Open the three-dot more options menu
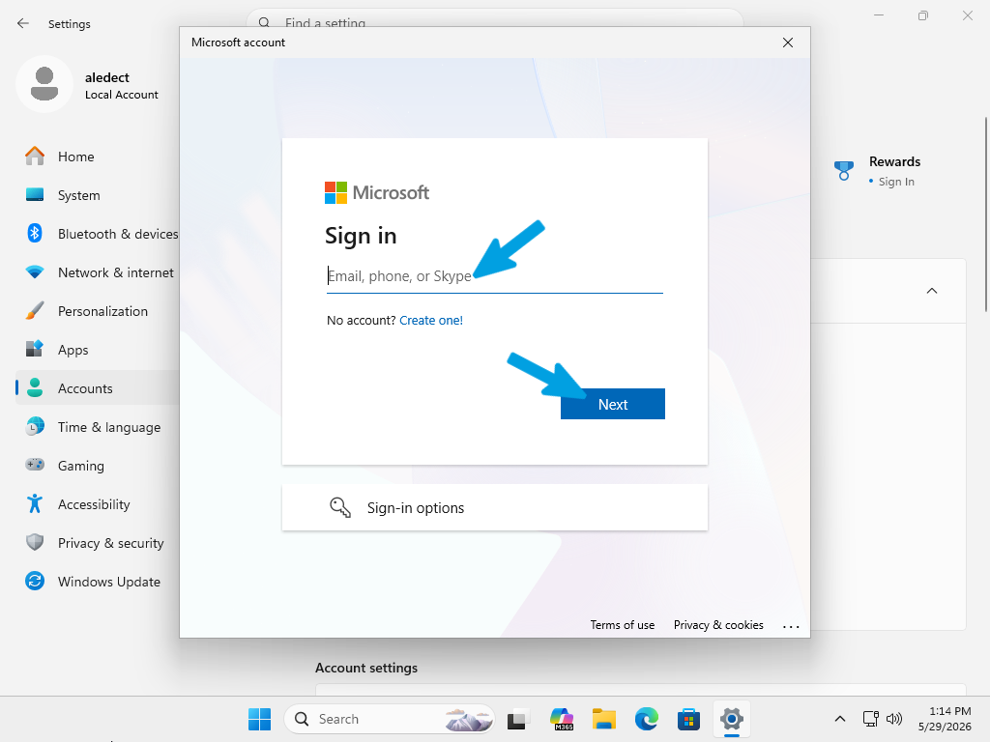The height and width of the screenshot is (742, 990). pyautogui.click(x=791, y=626)
